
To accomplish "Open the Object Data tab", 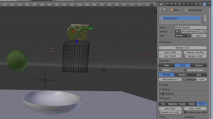I will (x=192, y=4).
